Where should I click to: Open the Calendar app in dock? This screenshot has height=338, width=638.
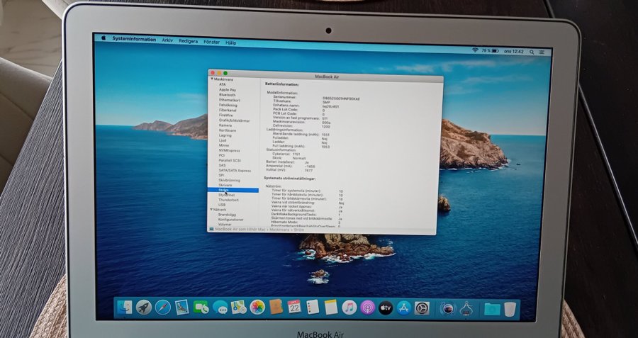coord(293,308)
